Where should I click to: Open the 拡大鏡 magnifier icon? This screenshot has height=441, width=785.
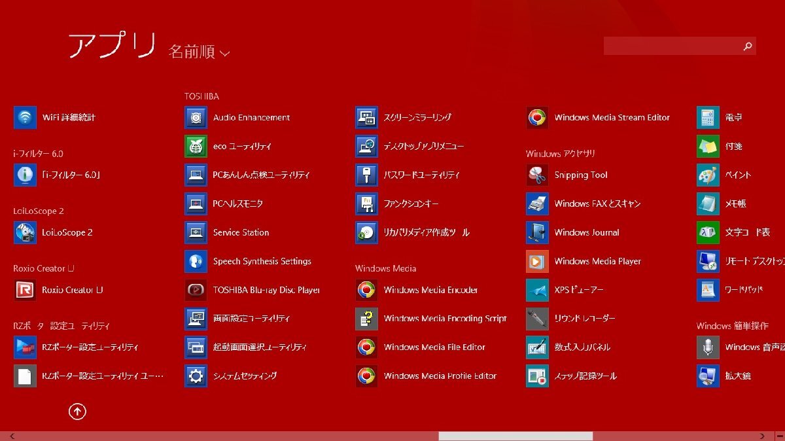pyautogui.click(x=708, y=376)
